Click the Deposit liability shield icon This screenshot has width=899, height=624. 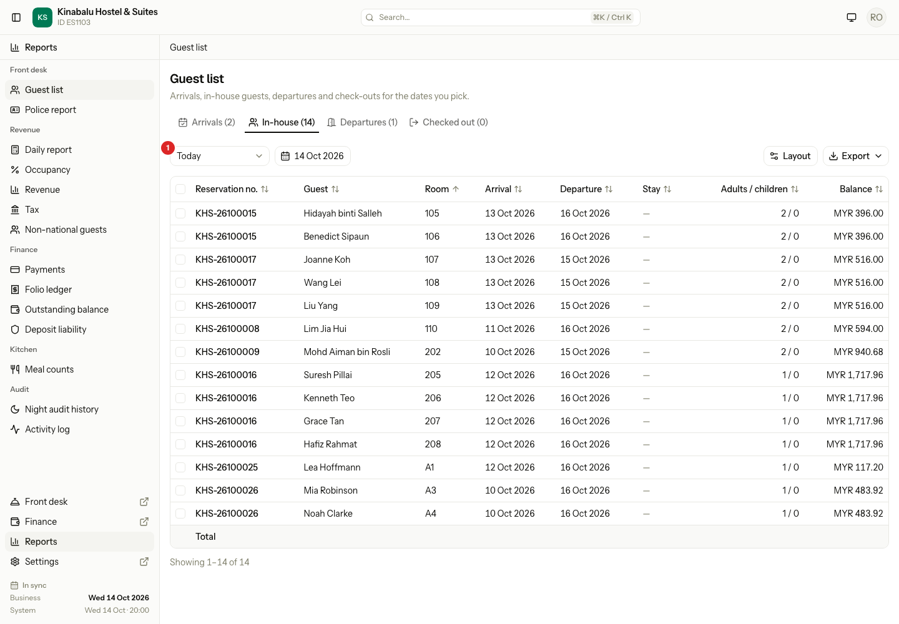(15, 329)
